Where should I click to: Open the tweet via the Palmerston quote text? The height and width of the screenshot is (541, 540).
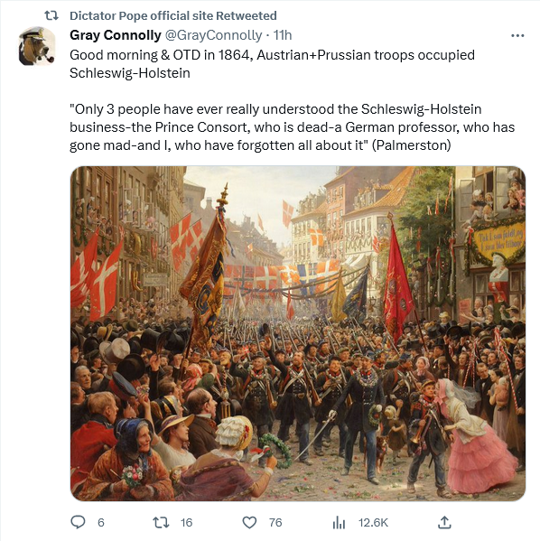[292, 127]
